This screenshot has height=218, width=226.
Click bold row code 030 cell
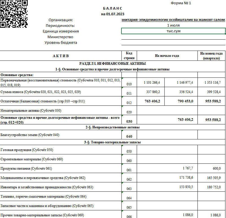click(x=129, y=120)
